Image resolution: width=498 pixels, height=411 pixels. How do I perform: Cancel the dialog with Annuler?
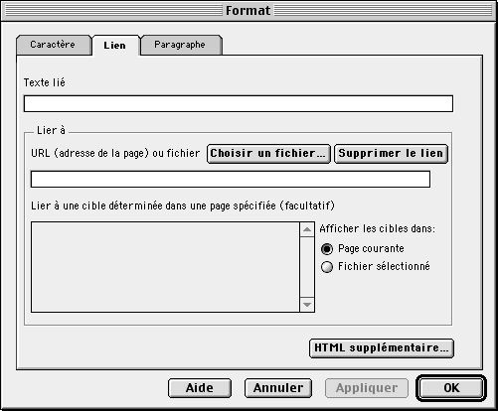278,388
